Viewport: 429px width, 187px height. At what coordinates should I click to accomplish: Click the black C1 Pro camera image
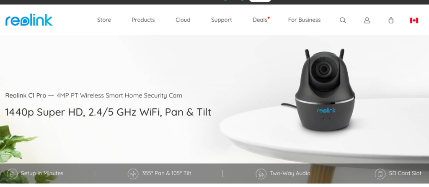(x=325, y=90)
